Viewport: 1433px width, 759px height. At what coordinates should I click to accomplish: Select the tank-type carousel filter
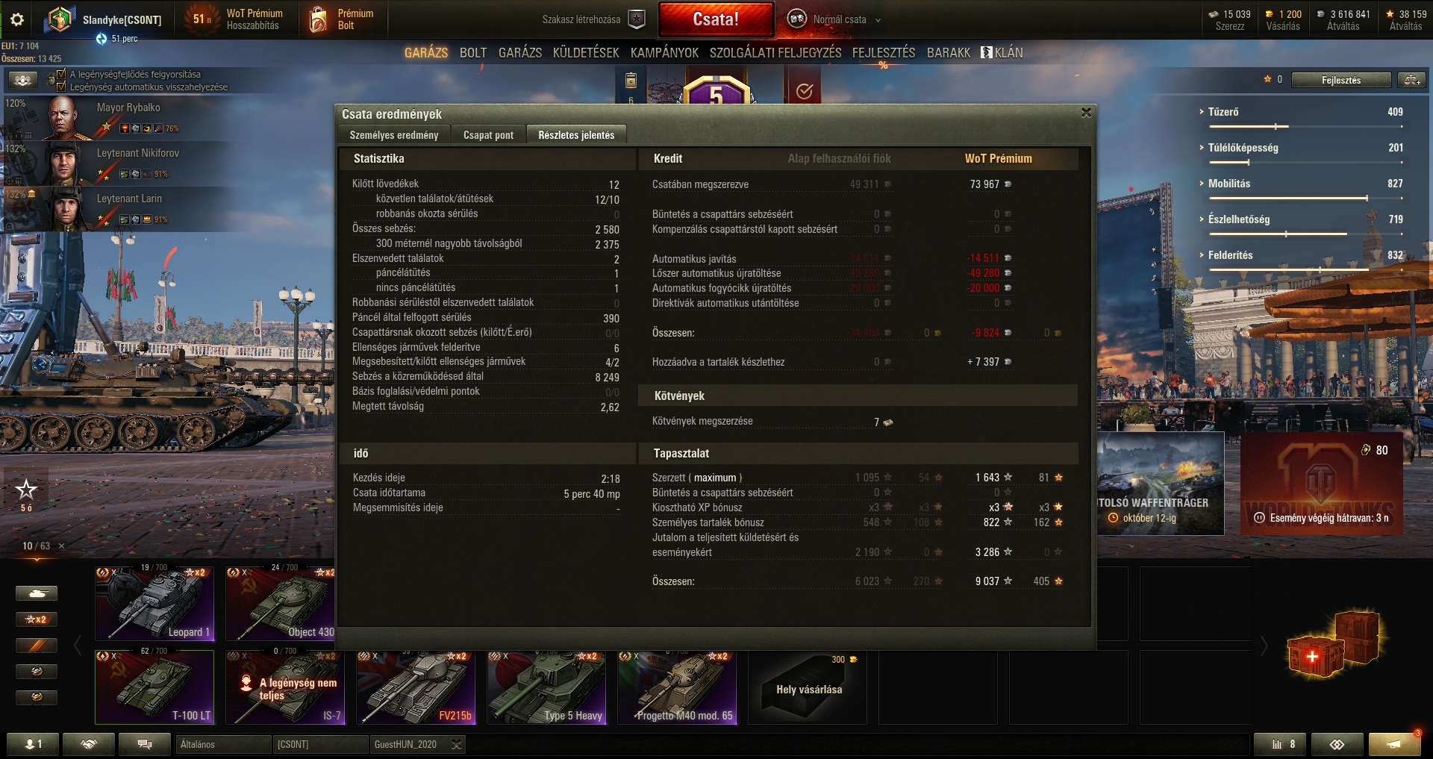(37, 593)
